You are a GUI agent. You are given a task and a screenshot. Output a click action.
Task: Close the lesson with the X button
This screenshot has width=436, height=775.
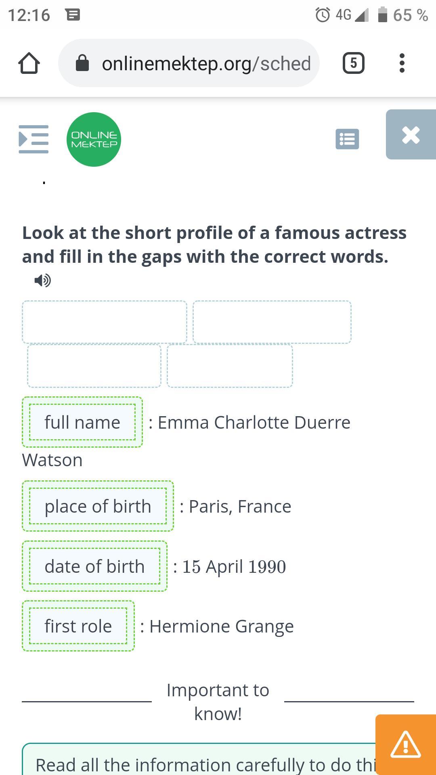coord(411,135)
